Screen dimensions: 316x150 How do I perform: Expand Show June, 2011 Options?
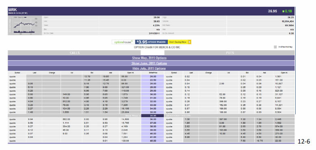[x=149, y=63]
